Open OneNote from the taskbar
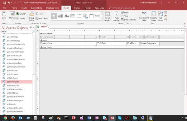The width and height of the screenshot is (187, 121). (97, 118)
